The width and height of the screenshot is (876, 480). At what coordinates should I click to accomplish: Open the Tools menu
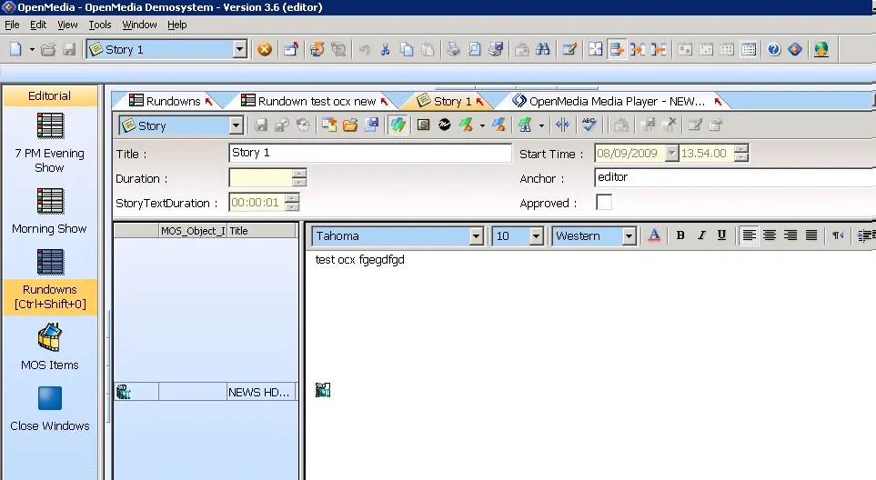click(100, 25)
